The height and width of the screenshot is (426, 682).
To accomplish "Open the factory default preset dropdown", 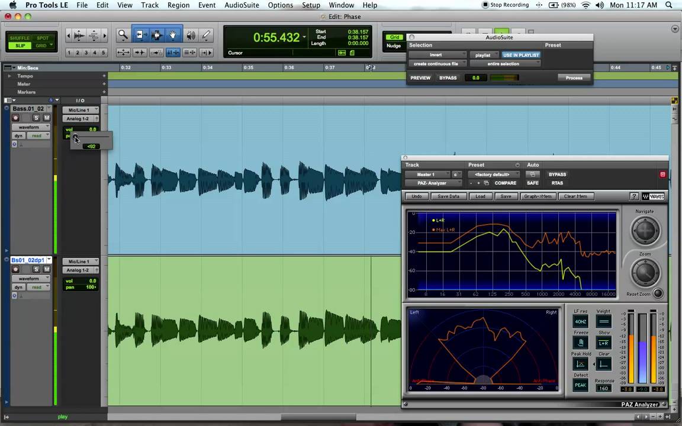I will 494,175.
